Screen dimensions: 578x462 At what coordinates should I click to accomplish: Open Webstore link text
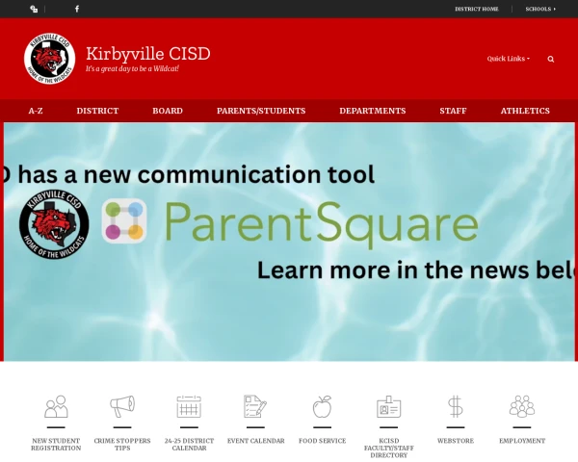(456, 441)
